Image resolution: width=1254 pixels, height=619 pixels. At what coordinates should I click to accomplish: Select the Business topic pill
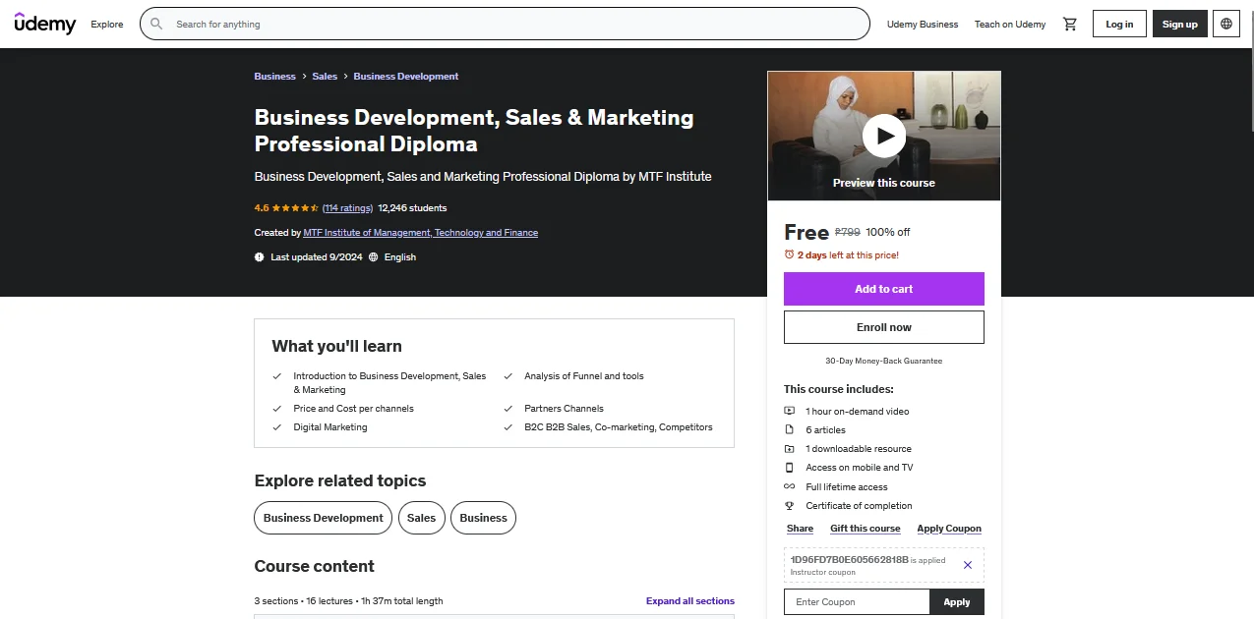tap(483, 518)
